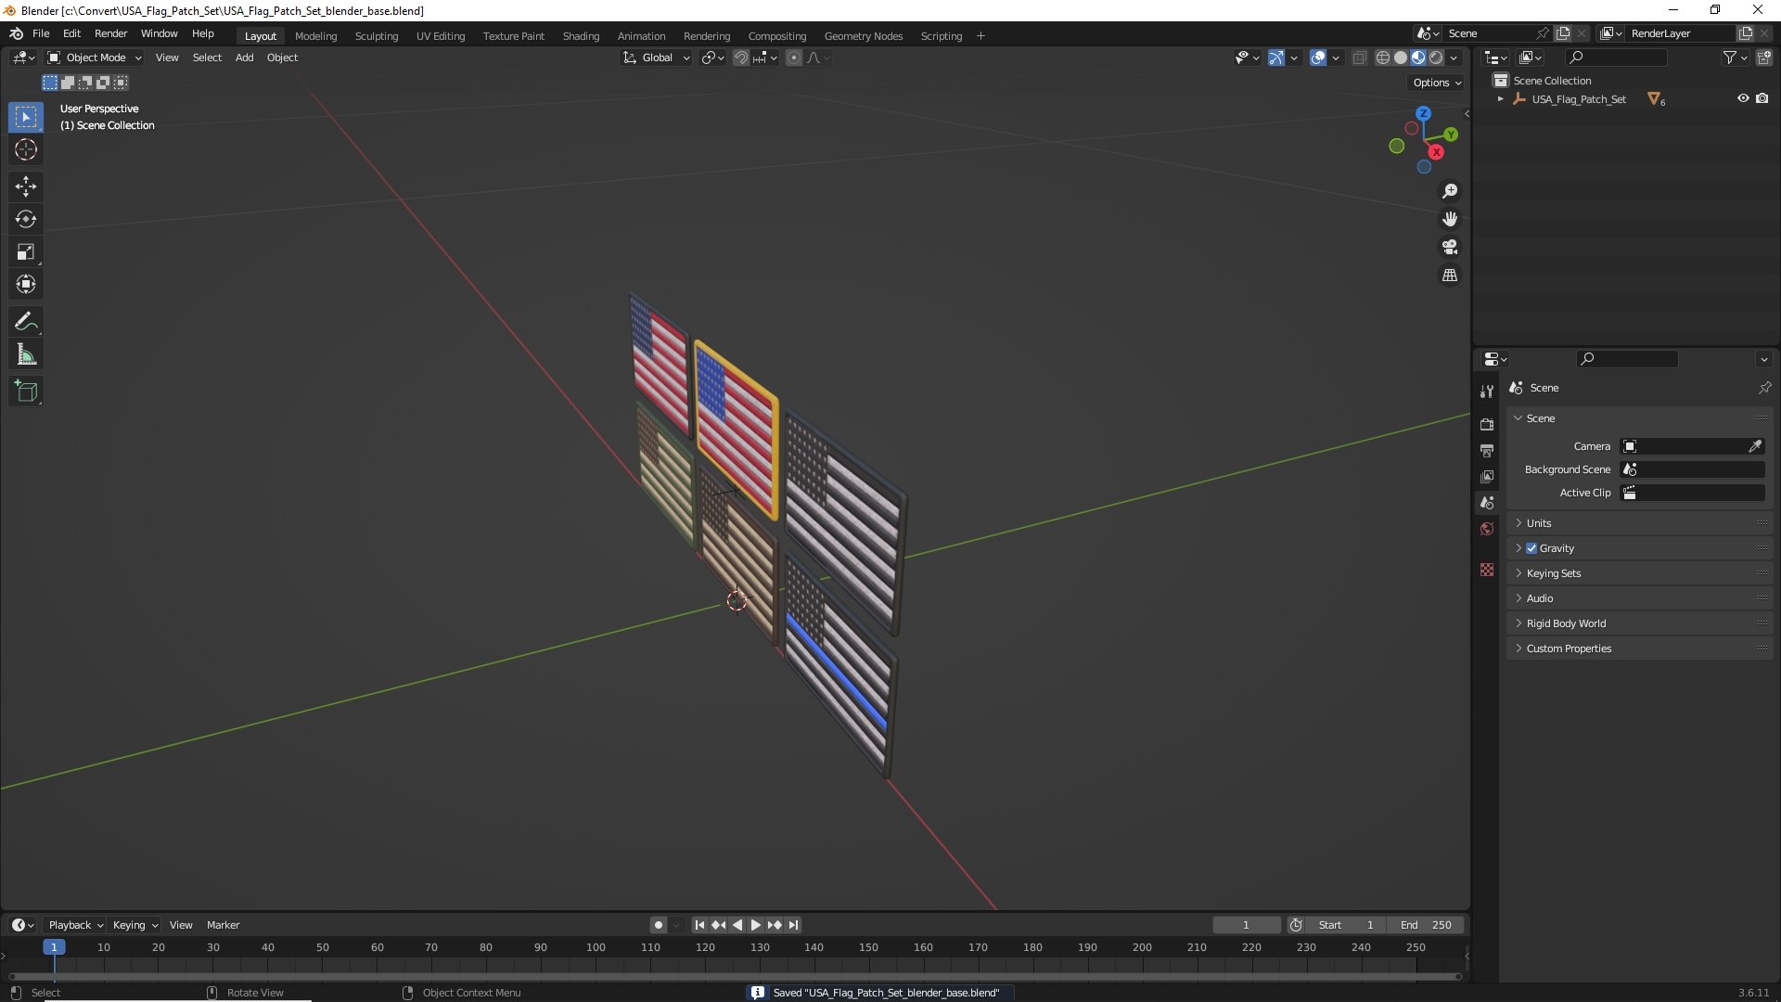The image size is (1781, 1002).
Task: Toggle proportional editing in header
Action: 794,58
